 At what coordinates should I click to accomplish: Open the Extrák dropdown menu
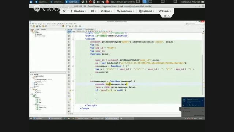point(165,11)
